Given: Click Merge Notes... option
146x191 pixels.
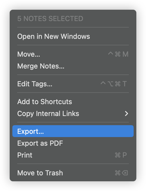Looking at the screenshot, I should (x=73, y=66).
